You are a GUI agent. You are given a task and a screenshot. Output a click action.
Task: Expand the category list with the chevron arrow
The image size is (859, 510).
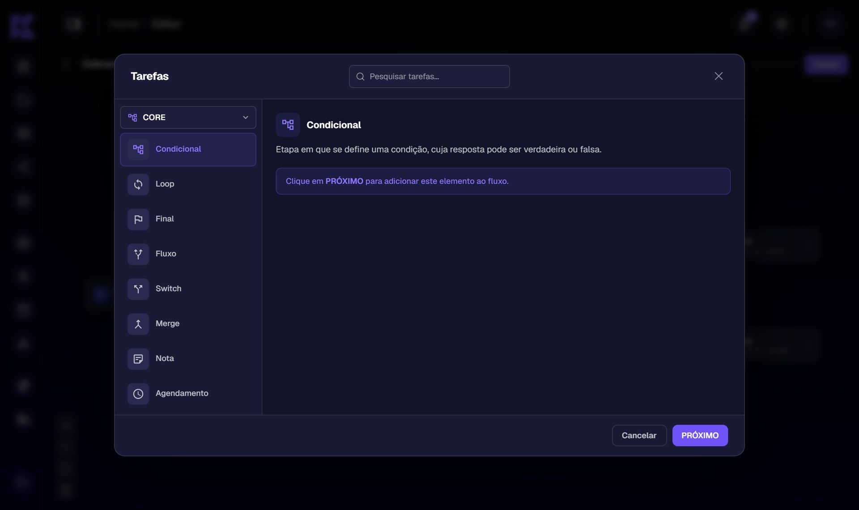[x=245, y=117]
